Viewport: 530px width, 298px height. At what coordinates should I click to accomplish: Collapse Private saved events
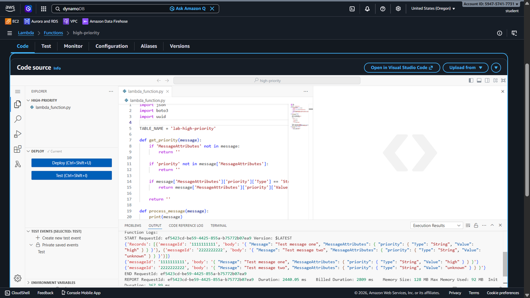[x=31, y=245]
